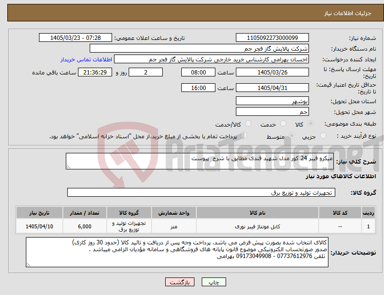Click the ردیف column header
The height and width of the screenshot is (295, 384).
pyautogui.click(x=368, y=213)
